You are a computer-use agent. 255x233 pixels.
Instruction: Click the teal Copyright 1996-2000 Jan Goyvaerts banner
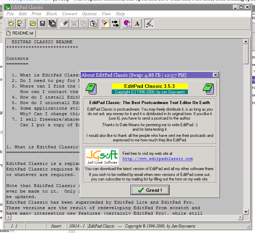coord(149,92)
